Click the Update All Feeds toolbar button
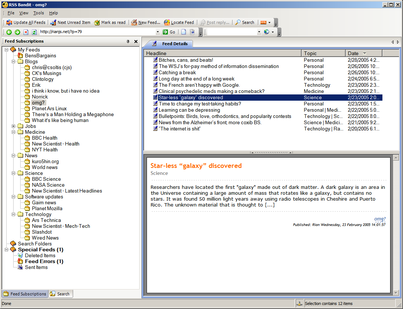Screen dimensions: 403x309 tap(26, 22)
